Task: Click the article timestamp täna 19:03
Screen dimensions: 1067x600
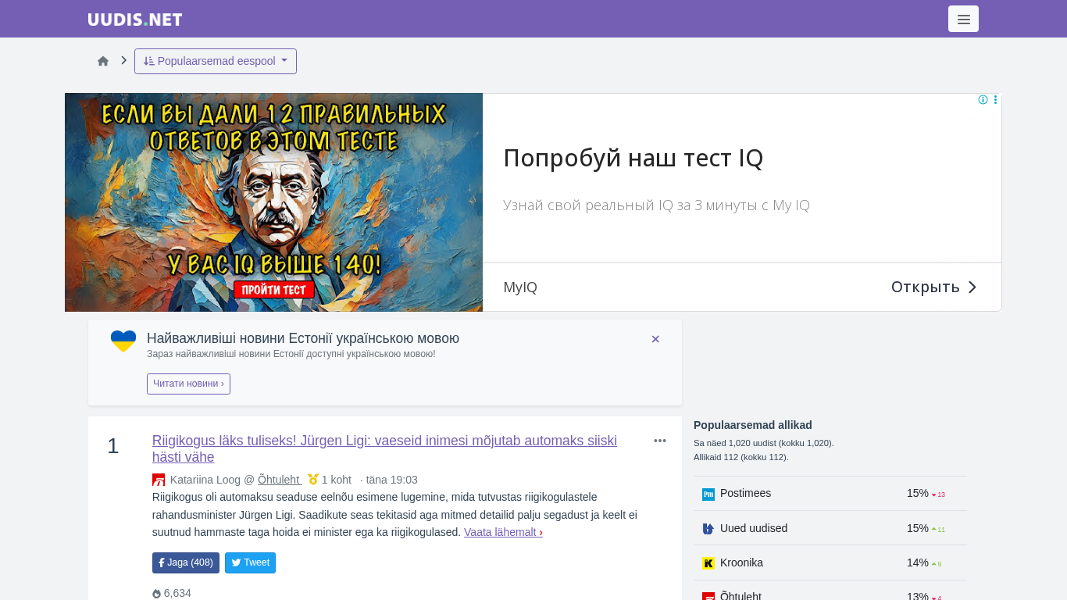Action: (x=392, y=480)
